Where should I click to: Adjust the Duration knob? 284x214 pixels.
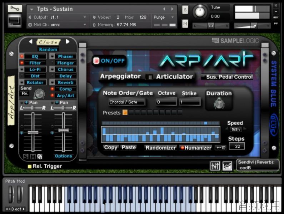click(x=219, y=104)
